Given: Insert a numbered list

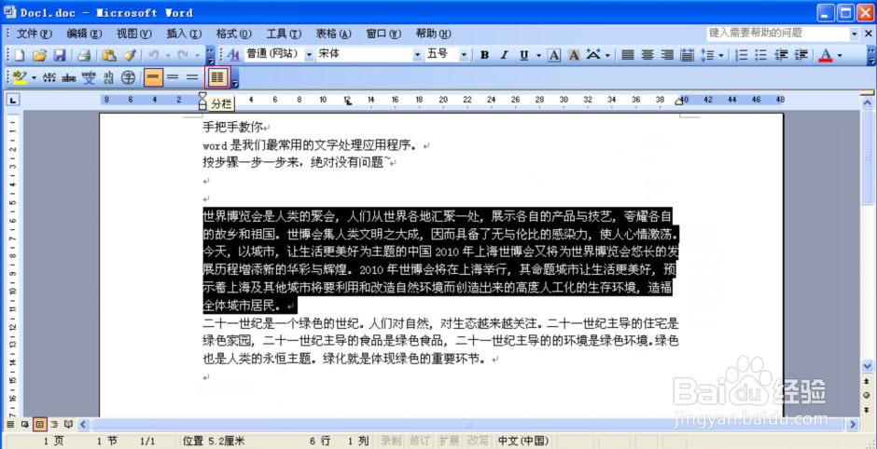Looking at the screenshot, I should [x=742, y=55].
